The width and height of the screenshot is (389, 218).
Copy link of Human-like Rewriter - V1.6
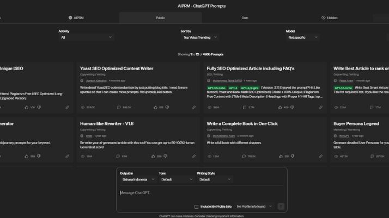point(194,157)
